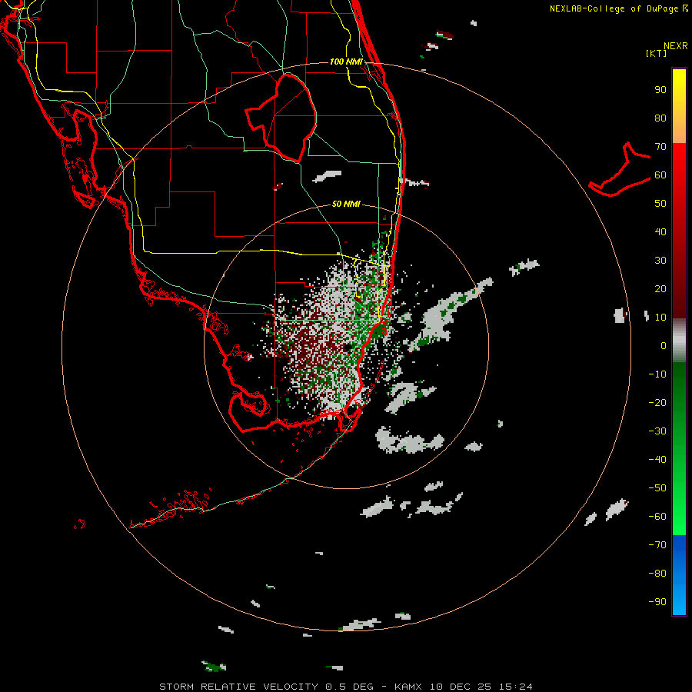This screenshot has height=692, width=692.
Task: Click the STORM RELATIVE VELOCITY caption title
Action: click(239, 687)
